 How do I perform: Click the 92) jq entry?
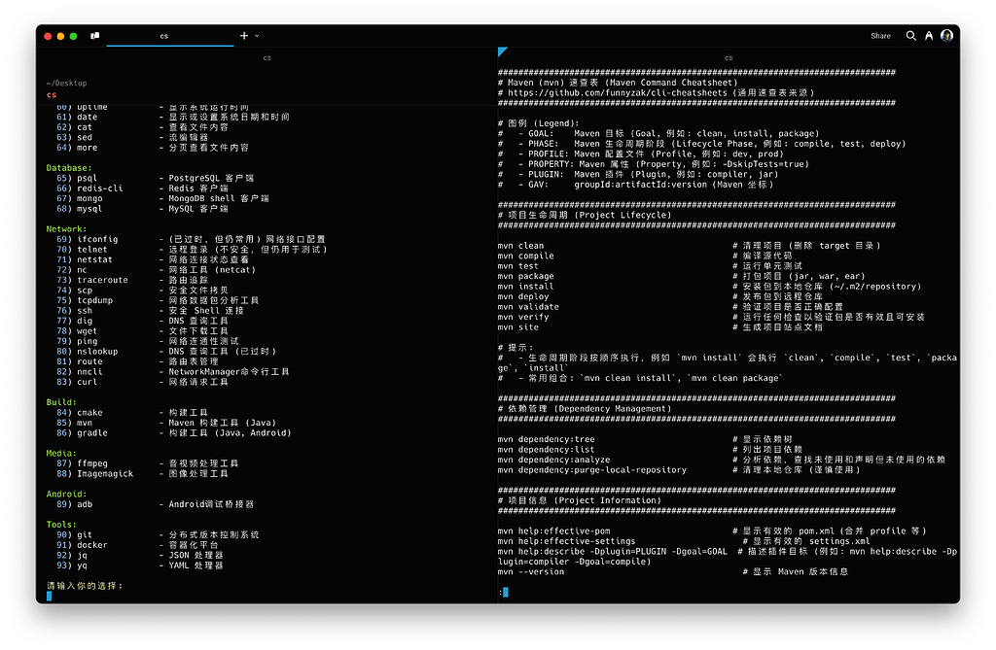140,555
